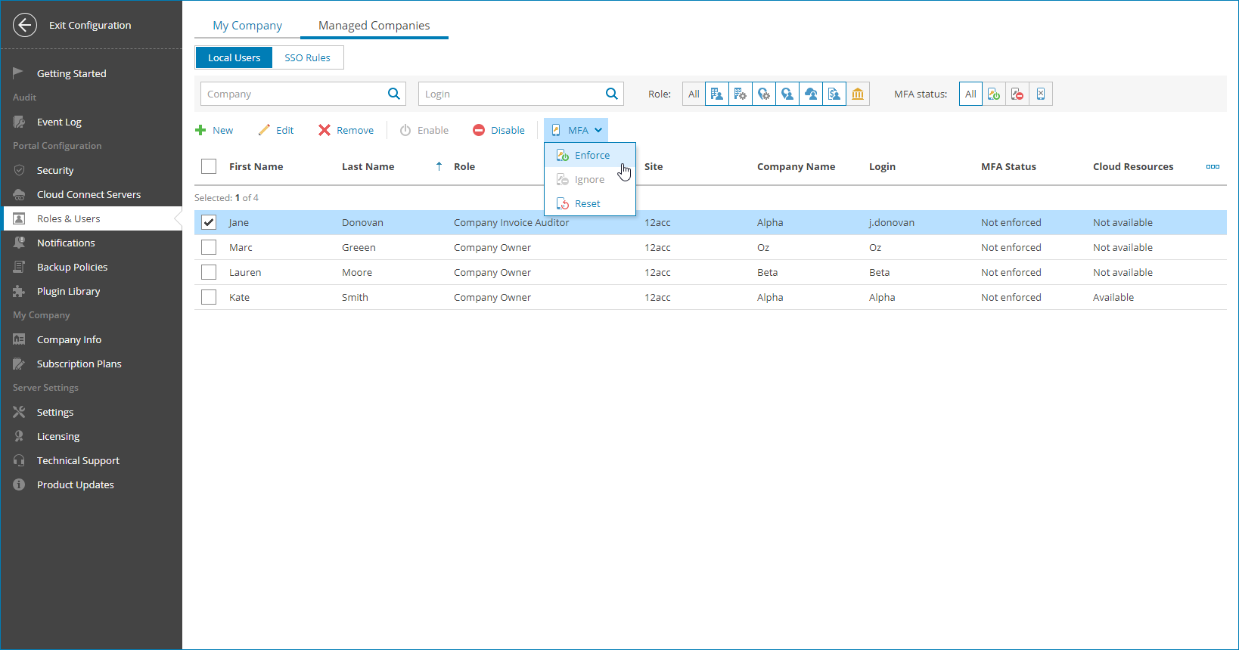Screen dimensions: 1239x650
Task: Click the Technical Support headset icon
Action: point(19,460)
